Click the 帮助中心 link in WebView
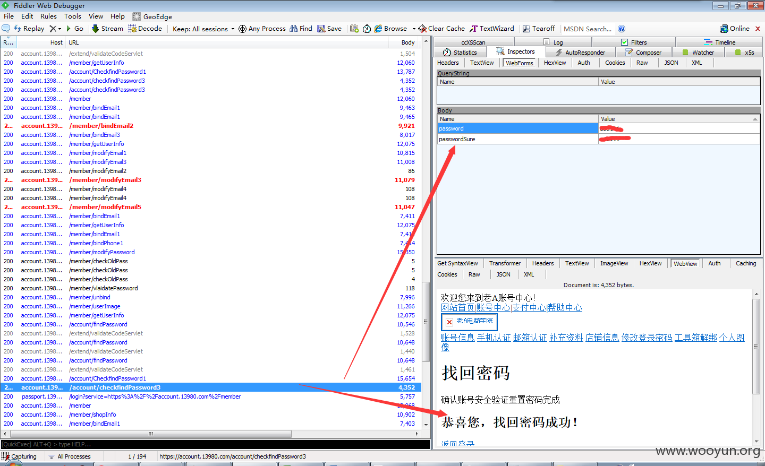Image resolution: width=765 pixels, height=466 pixels. pyautogui.click(x=565, y=308)
